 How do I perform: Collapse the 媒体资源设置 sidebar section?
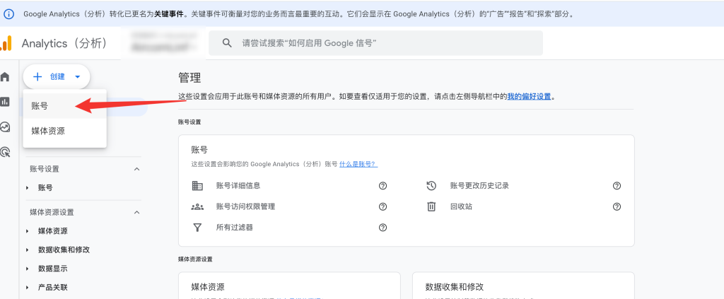[136, 212]
